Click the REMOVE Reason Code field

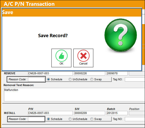coord(36,79)
